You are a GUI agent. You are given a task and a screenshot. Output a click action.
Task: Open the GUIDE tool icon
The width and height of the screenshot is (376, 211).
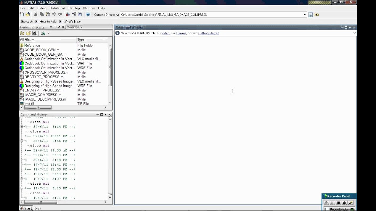coord(74,14)
